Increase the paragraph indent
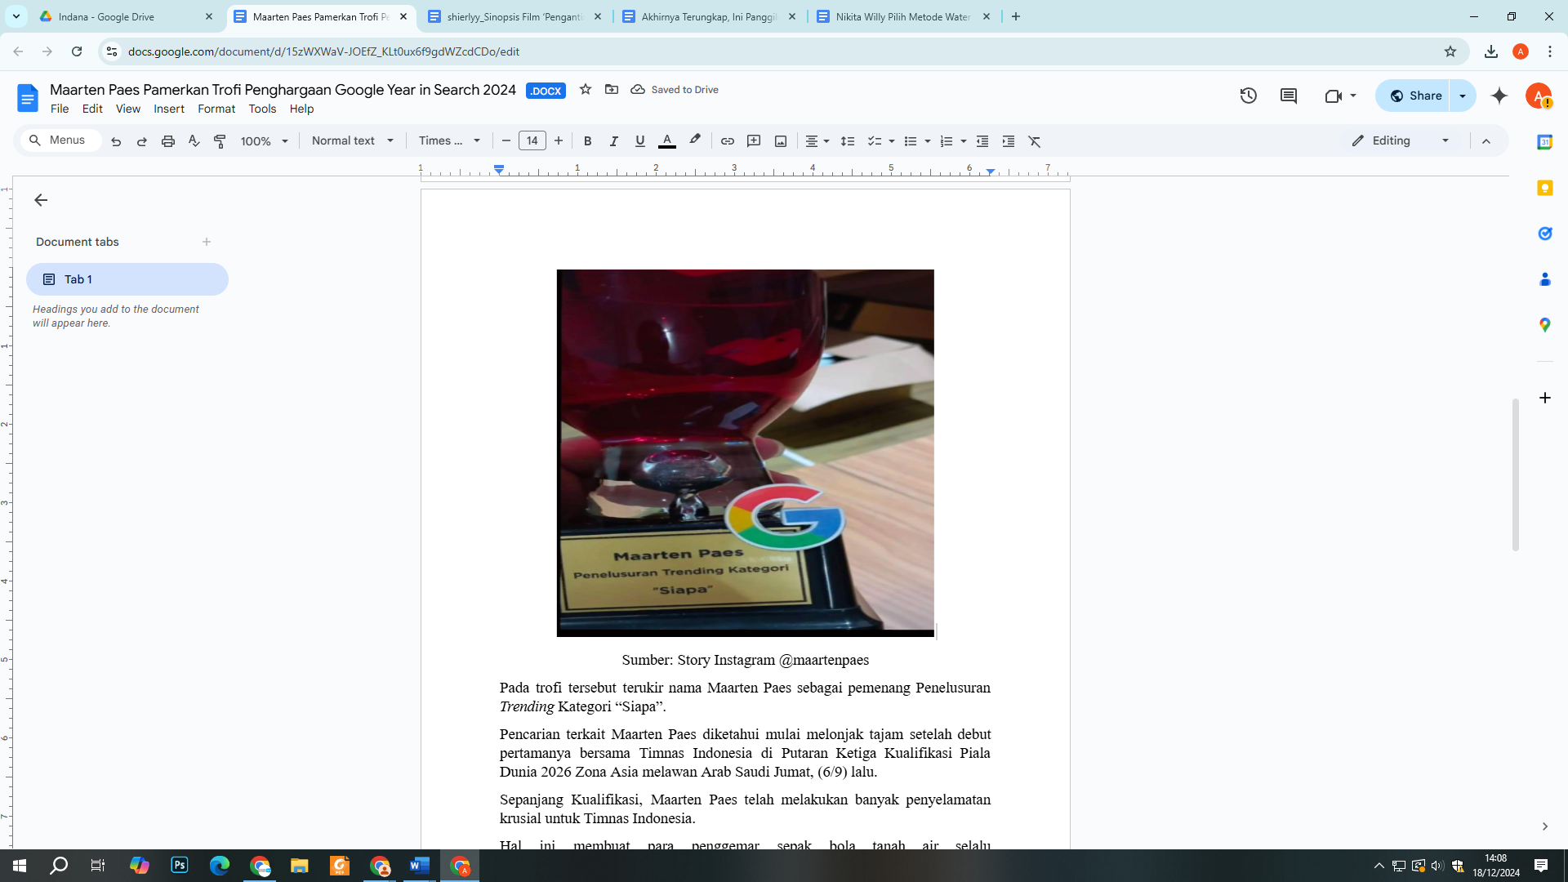 (1009, 141)
